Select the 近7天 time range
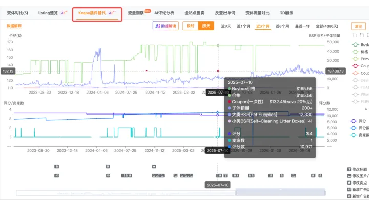 tap(226, 26)
